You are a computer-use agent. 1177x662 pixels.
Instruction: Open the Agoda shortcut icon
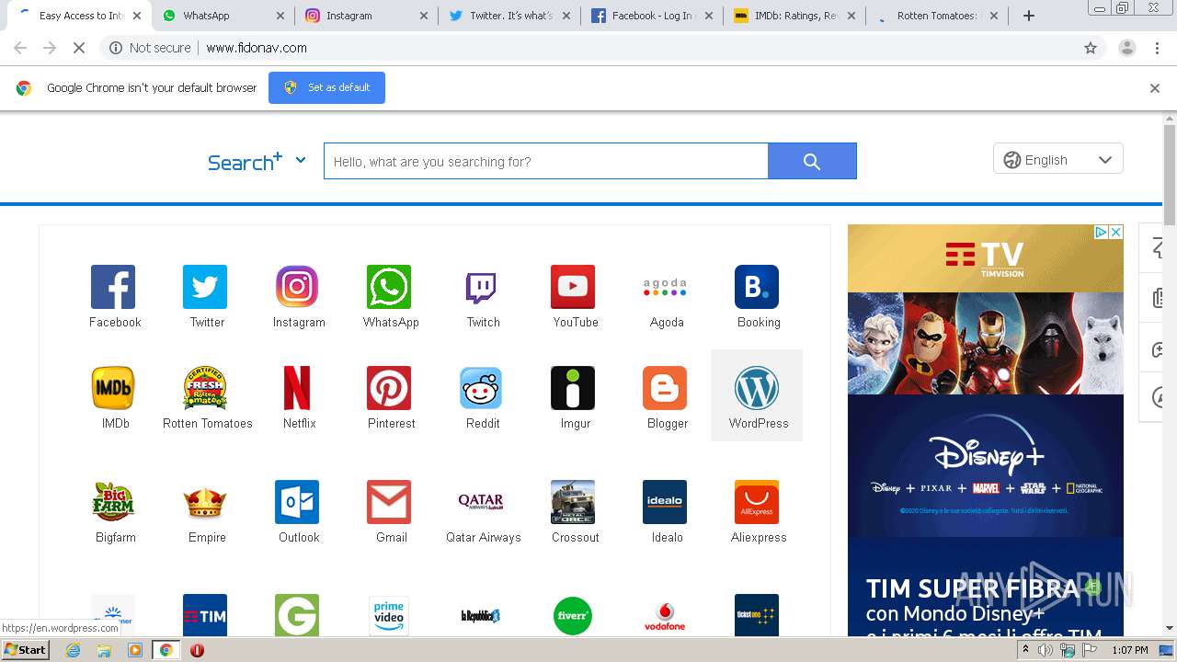click(x=665, y=287)
